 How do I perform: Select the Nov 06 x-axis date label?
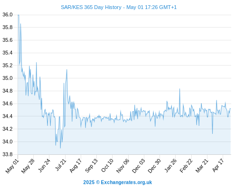(122, 166)
